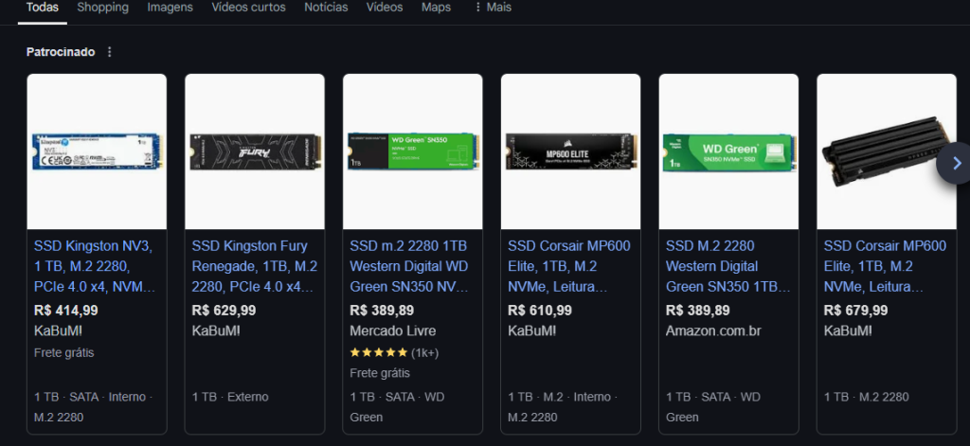
Task: Click the five-star rating (1k+) reviews
Action: 394,352
